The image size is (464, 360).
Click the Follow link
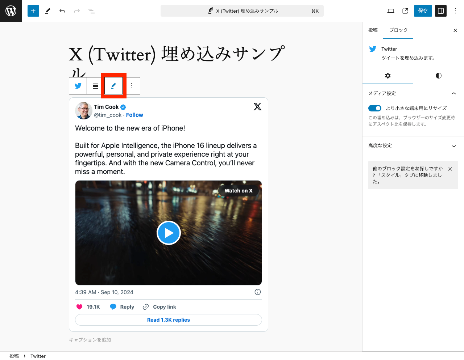point(134,115)
